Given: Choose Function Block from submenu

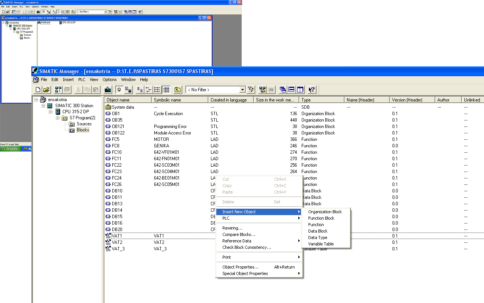Looking at the screenshot, I should coord(326,218).
